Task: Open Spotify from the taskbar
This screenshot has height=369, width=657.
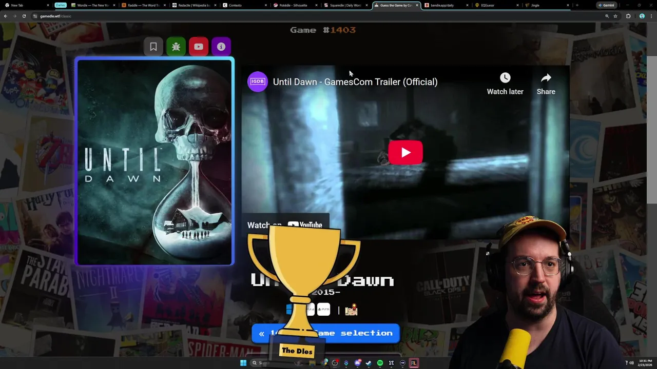Action: (x=380, y=363)
